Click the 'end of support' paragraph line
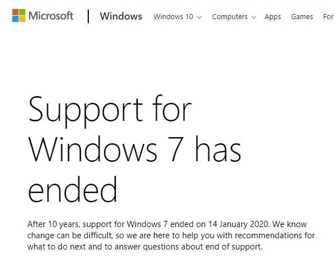Screen dimensions: 335x263 coord(145,247)
